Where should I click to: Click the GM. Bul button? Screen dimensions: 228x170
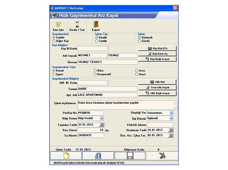157,82
